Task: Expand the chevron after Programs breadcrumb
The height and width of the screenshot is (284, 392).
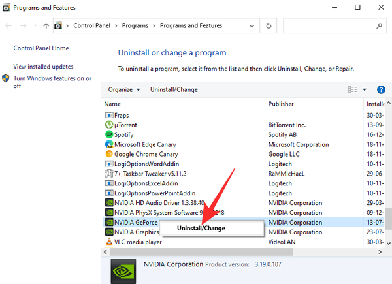Action: tap(154, 26)
